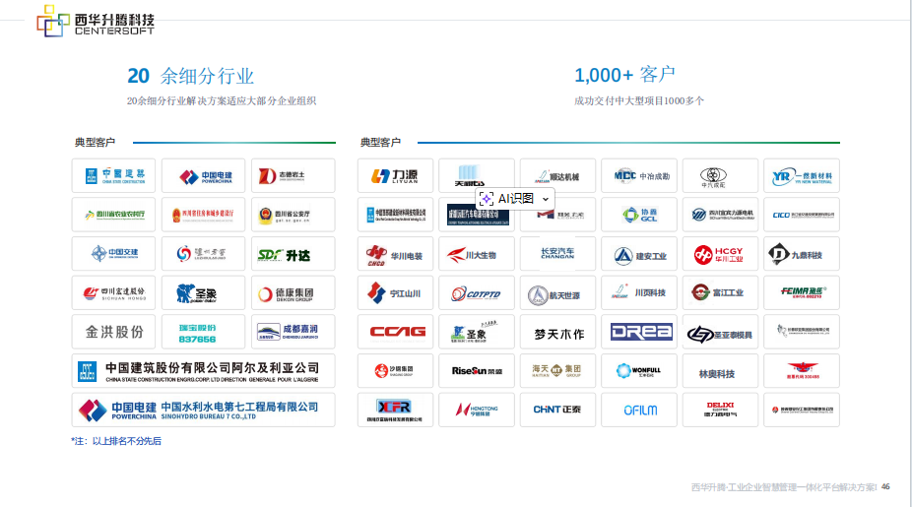This screenshot has width=912, height=507.
Task: Click the RiseSun 荣盛 logo tile
Action: tap(477, 370)
